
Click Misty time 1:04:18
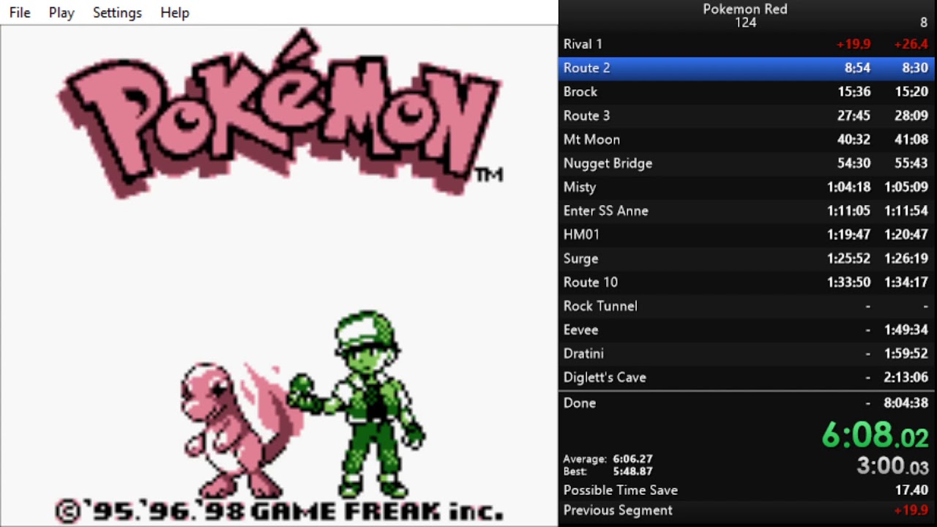click(849, 187)
